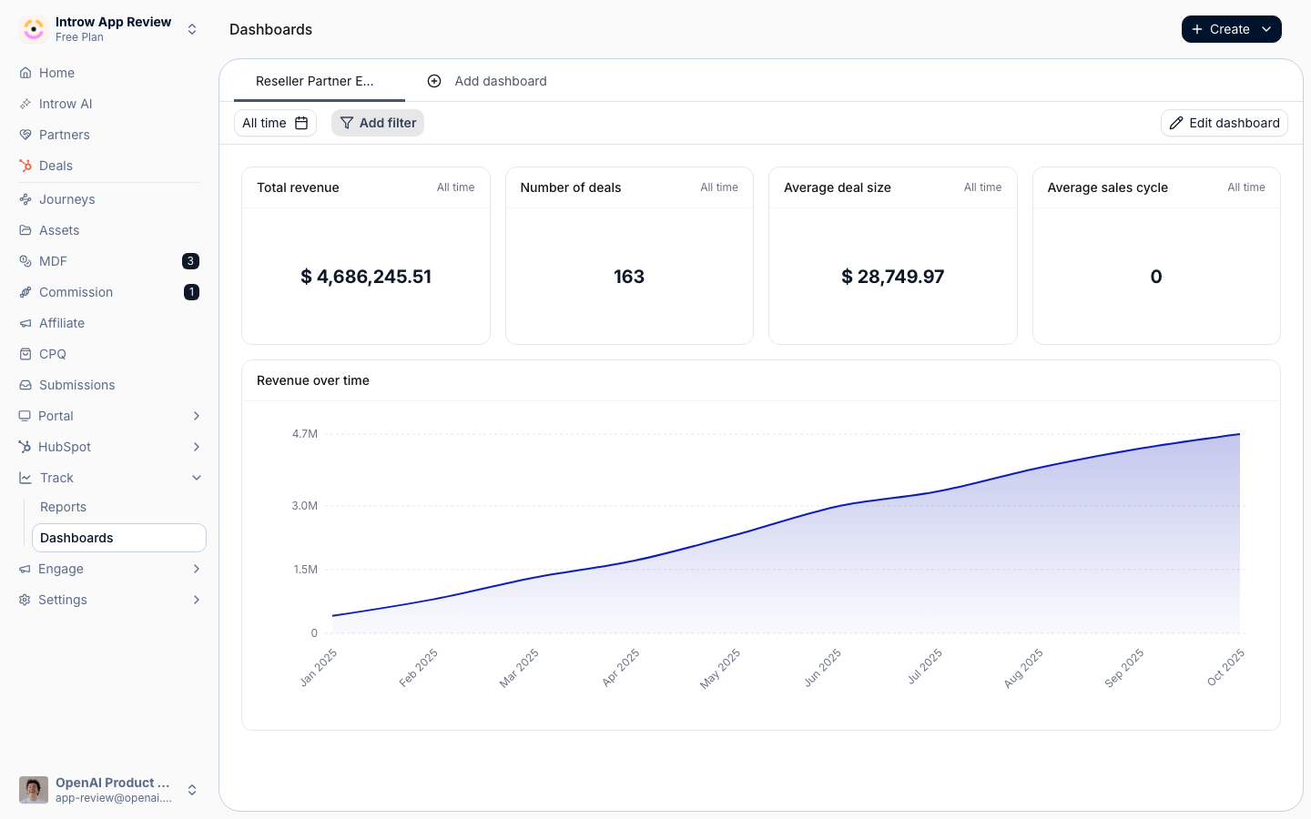Collapse the Track section chevron
Screen dimensions: 1311x819
pos(197,478)
